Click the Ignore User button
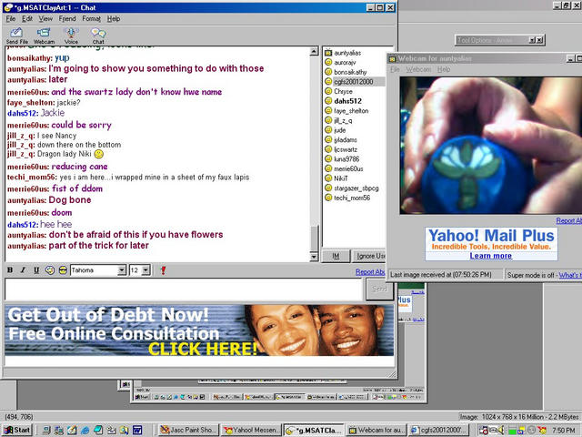This screenshot has height=437, width=582. (369, 256)
